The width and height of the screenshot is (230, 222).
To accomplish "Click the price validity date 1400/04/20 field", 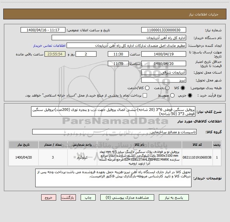I will tap(164, 63).
